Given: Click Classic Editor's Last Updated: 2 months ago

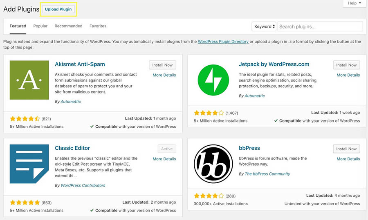Looking at the screenshot, I should (149, 202).
